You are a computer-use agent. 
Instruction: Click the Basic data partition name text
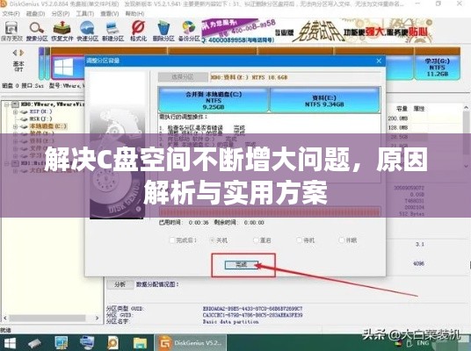tap(231, 321)
